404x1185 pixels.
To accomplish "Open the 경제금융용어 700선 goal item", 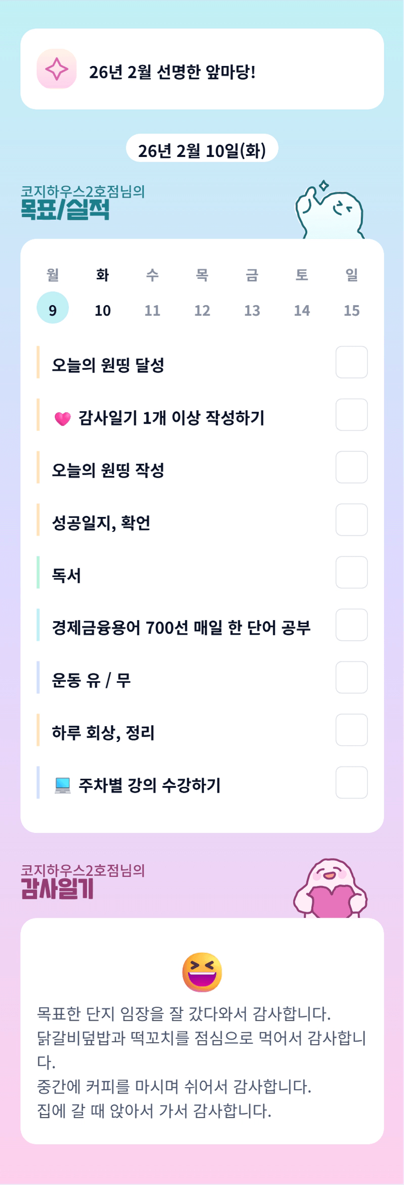I will point(181,627).
